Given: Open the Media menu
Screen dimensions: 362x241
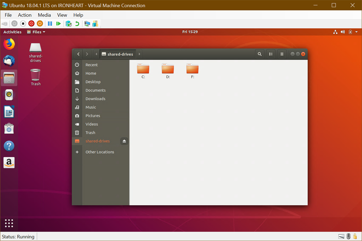Looking at the screenshot, I should coord(44,15).
